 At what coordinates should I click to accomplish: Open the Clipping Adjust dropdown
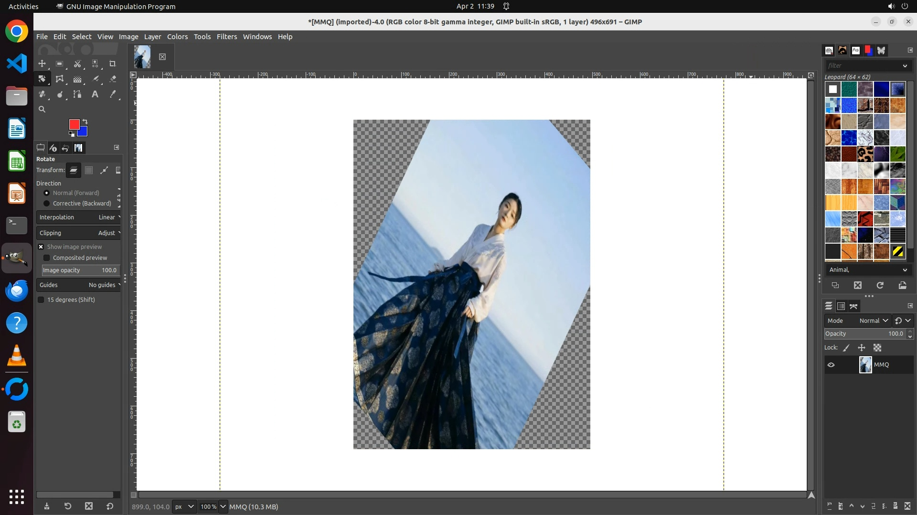pyautogui.click(x=79, y=233)
